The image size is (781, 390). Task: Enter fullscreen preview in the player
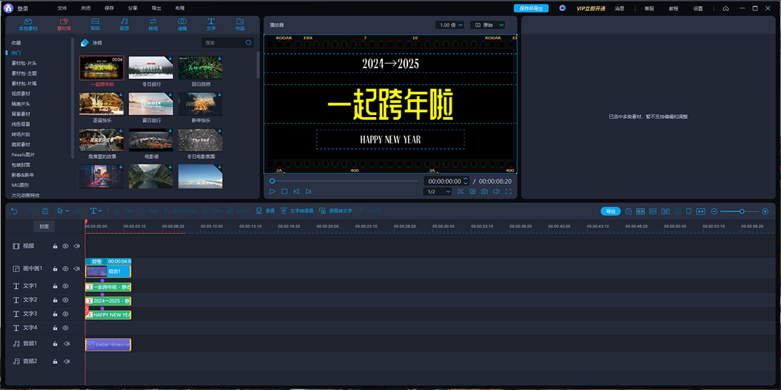508,192
